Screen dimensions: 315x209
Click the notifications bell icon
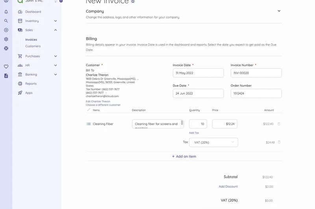click(6, 12)
